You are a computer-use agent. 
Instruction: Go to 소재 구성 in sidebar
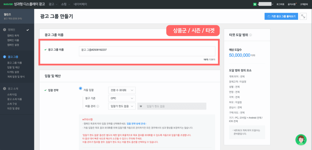click(x=12, y=104)
